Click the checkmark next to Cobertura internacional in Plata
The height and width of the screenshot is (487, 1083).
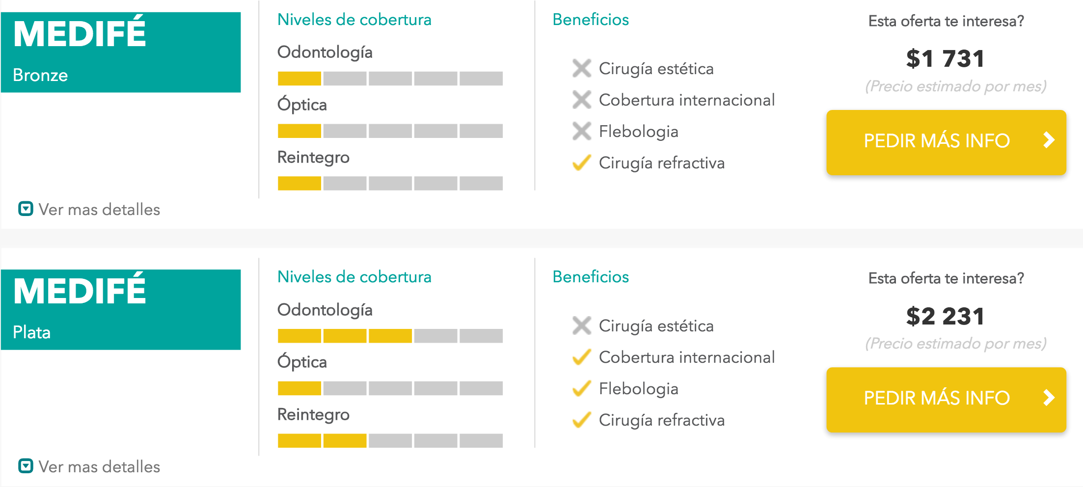[582, 357]
